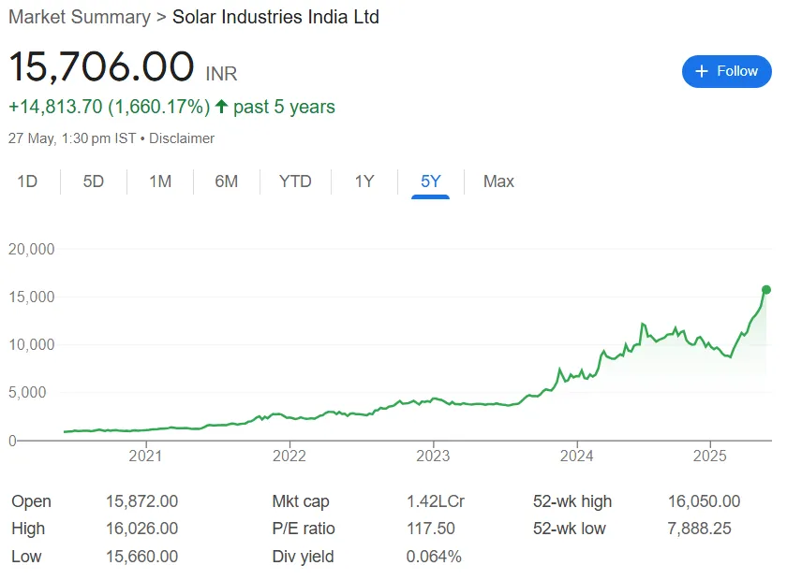The image size is (787, 580).
Task: Click the Open label
Action: [x=31, y=501]
